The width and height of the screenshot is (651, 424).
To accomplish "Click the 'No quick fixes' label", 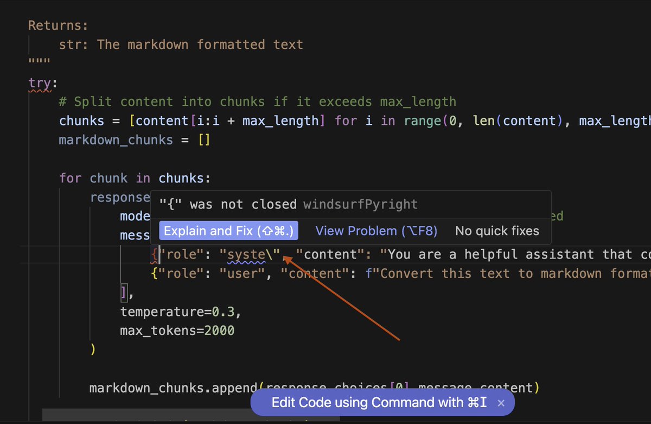I will tap(497, 231).
